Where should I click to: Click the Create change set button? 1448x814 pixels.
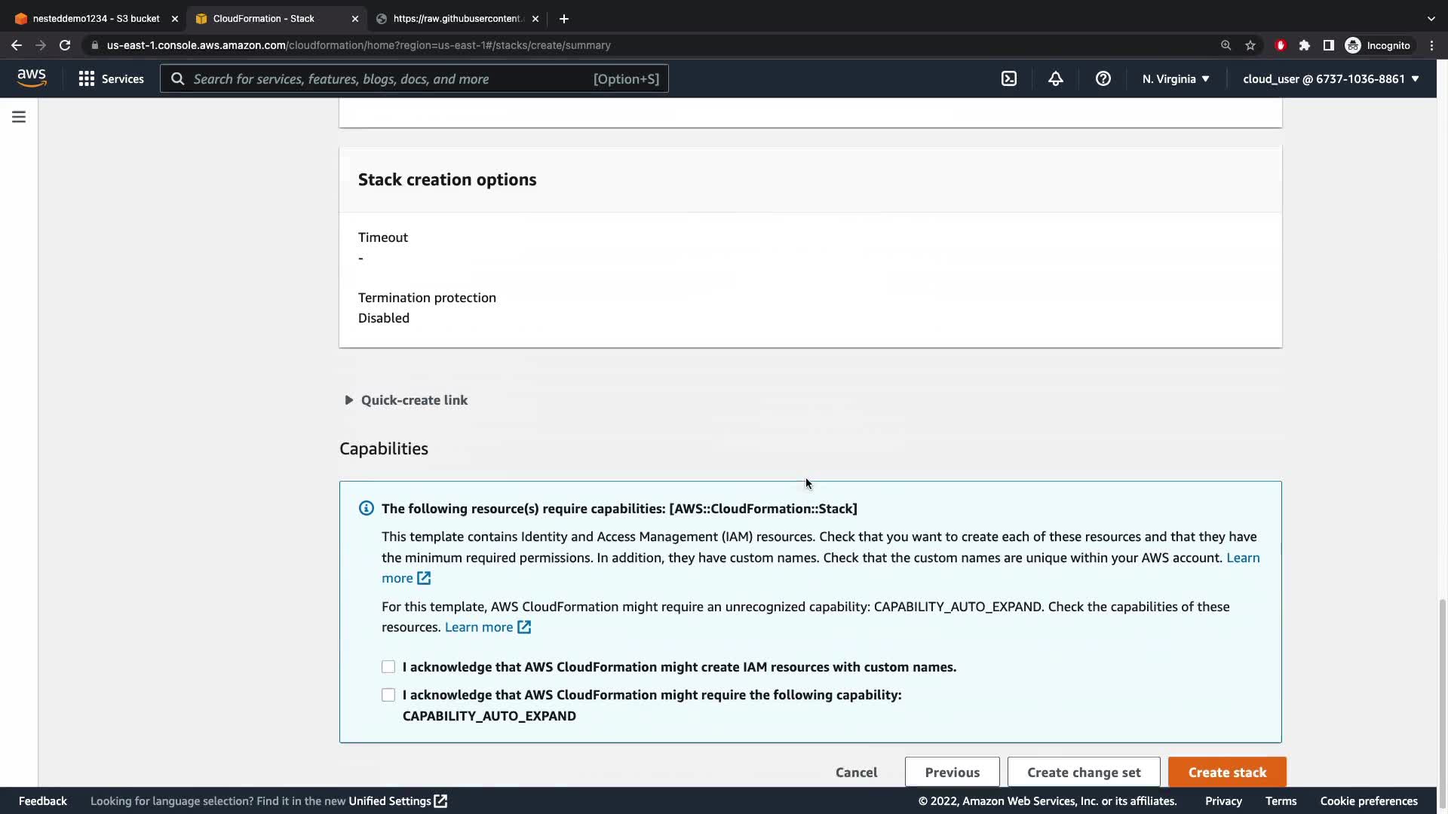click(1084, 772)
